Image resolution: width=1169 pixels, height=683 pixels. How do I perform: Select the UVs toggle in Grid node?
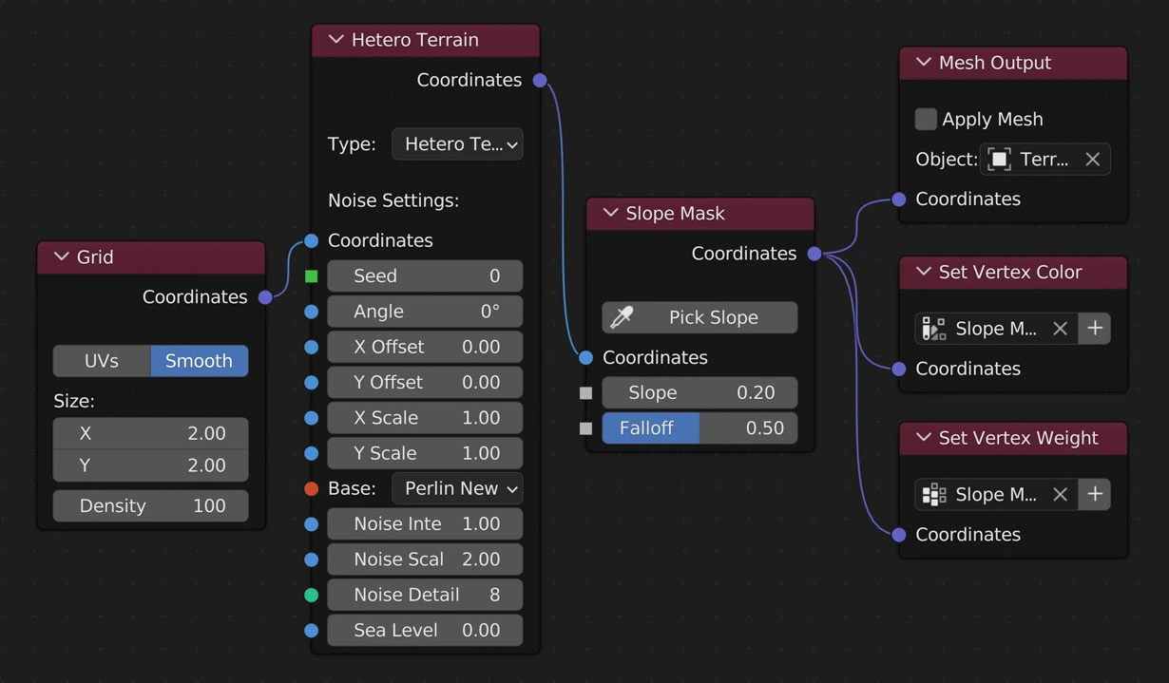pyautogui.click(x=102, y=361)
